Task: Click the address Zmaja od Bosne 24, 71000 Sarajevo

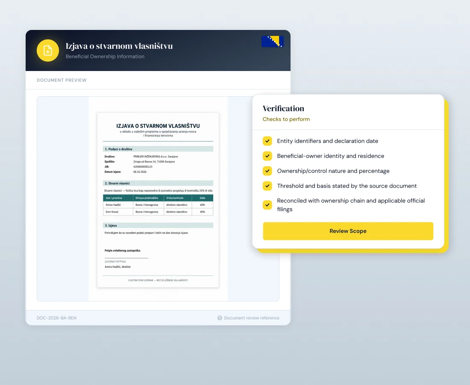Action: [x=154, y=161]
